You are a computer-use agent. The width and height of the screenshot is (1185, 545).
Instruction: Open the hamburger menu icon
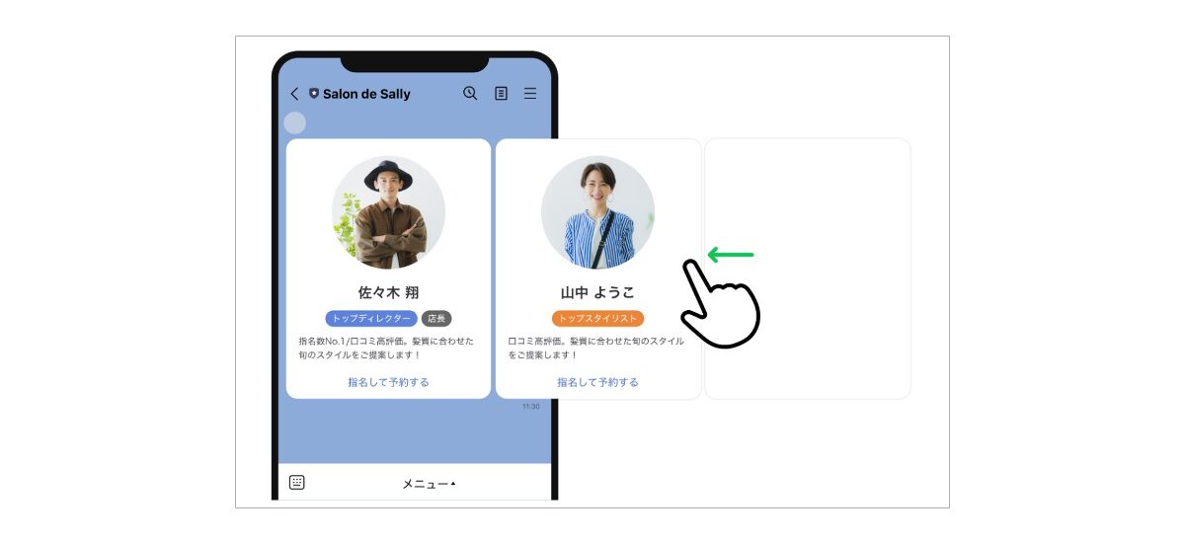pyautogui.click(x=530, y=93)
